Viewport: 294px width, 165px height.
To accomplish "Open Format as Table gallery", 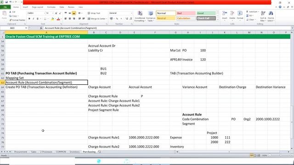I will point(151,16).
